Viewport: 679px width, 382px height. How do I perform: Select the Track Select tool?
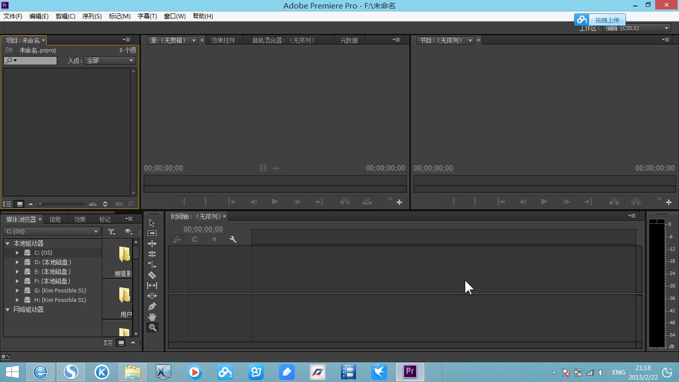(x=152, y=233)
